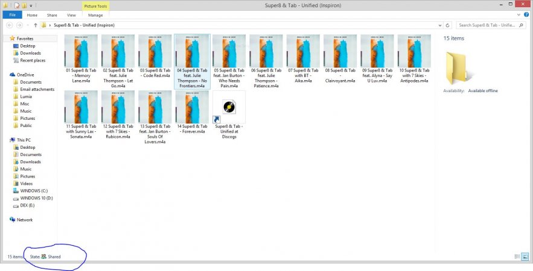This screenshot has height=271, width=533.
Task: Switch to large thumbnails view in status bar
Action: pos(525,257)
